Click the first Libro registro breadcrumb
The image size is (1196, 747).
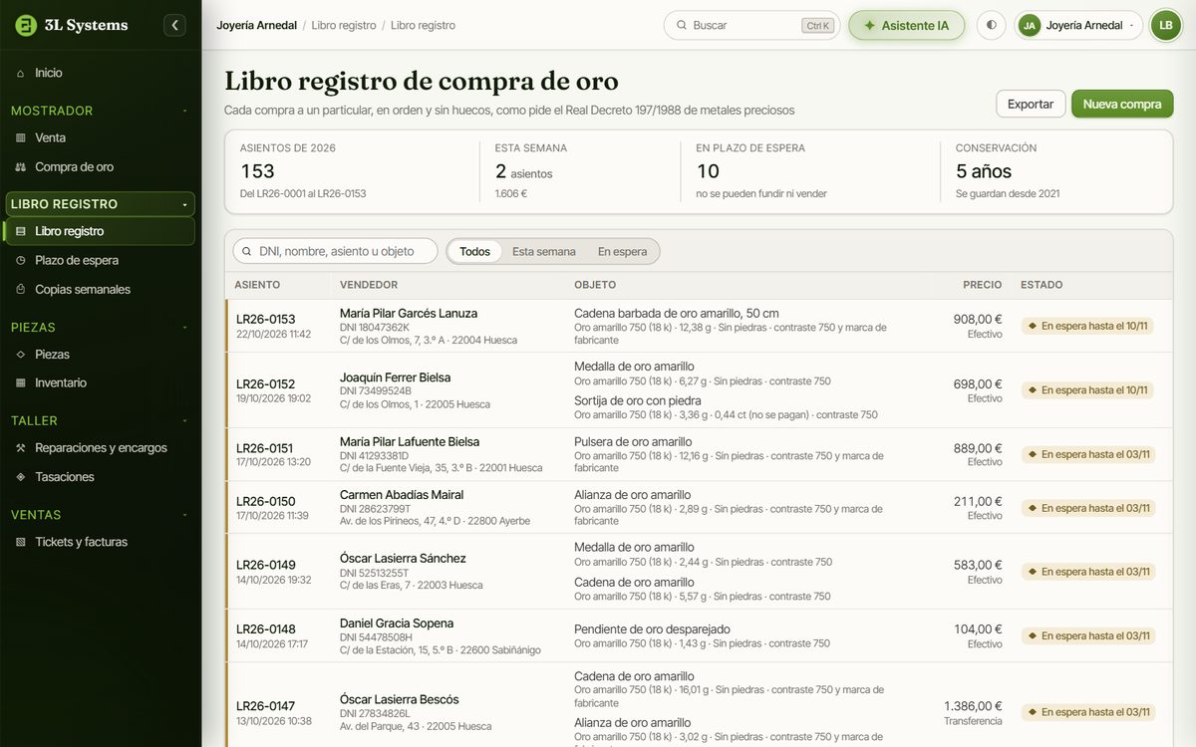point(344,25)
